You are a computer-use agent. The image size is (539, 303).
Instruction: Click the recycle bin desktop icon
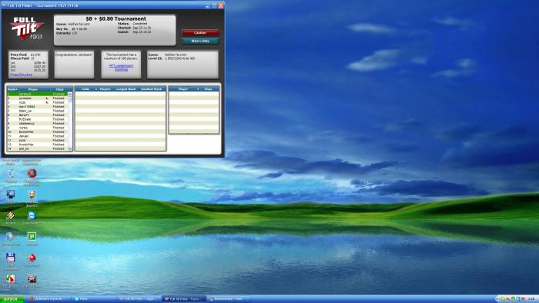[x=10, y=173]
